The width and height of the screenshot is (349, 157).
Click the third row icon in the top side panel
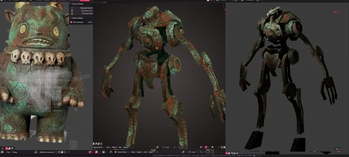72,13
